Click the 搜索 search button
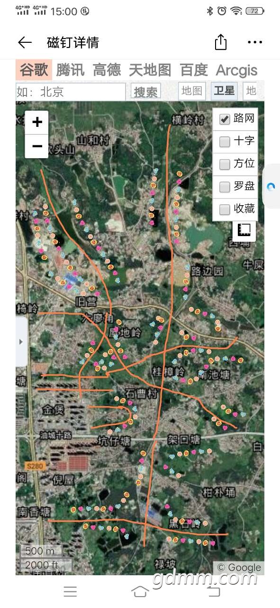280x608 pixels. (x=146, y=92)
